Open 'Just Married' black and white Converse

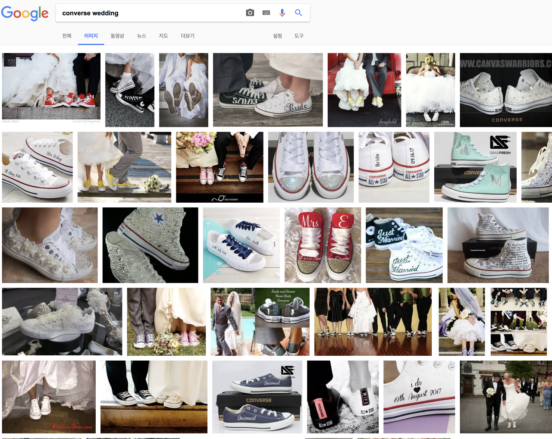(x=404, y=245)
